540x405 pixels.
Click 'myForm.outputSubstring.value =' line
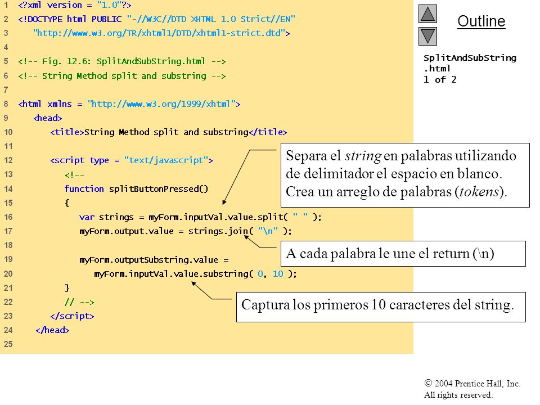[x=154, y=260]
